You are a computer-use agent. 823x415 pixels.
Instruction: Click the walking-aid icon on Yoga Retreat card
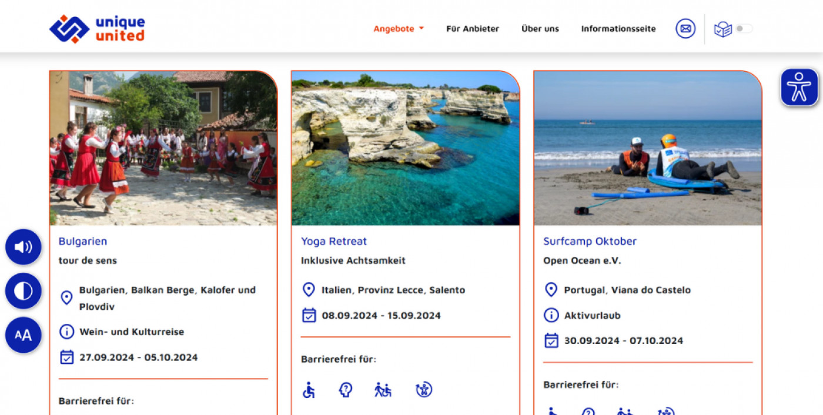tap(383, 390)
